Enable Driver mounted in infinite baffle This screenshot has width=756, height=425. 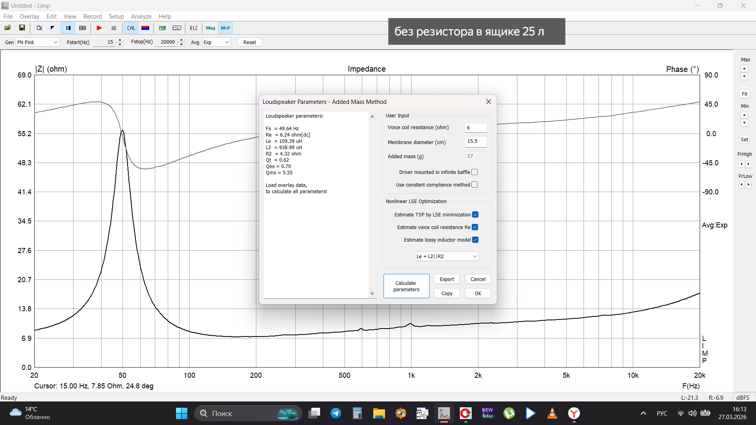coord(474,172)
